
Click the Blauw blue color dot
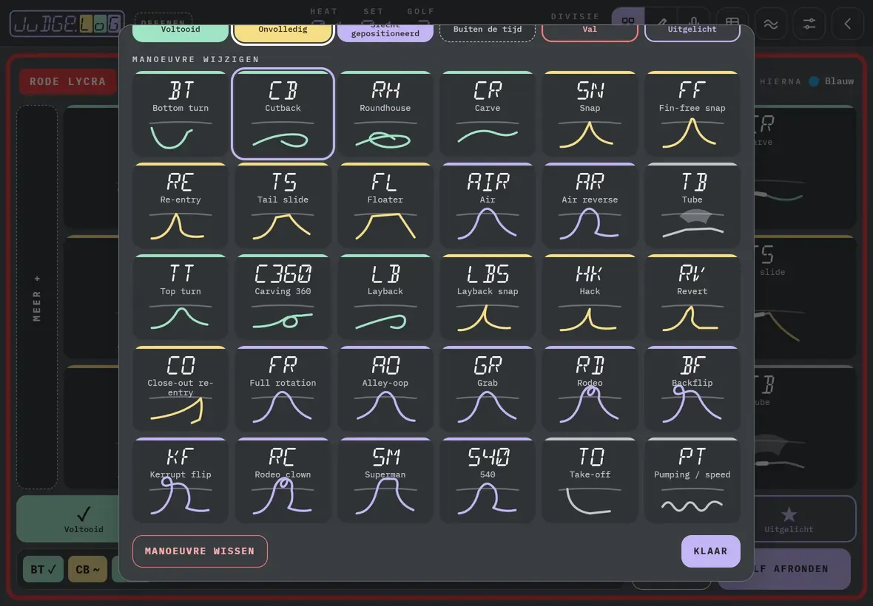pos(814,81)
